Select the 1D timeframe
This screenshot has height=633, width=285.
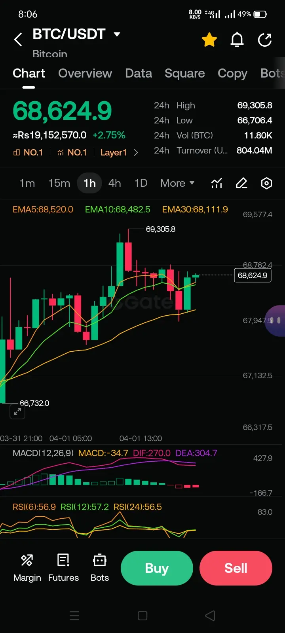click(141, 183)
